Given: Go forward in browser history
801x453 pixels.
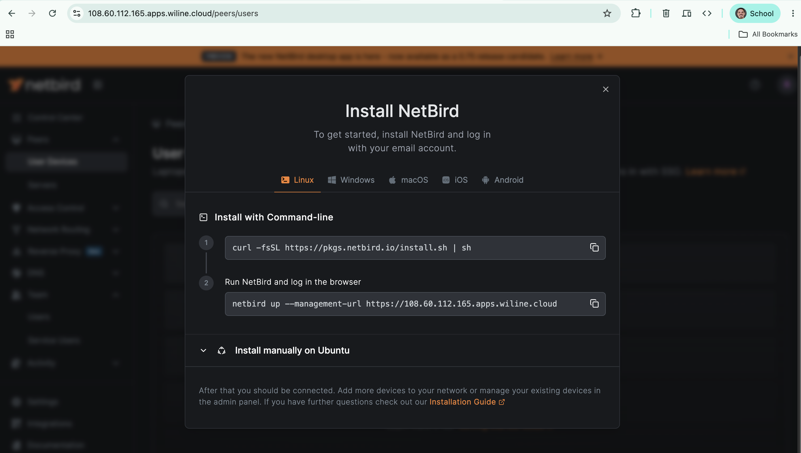Looking at the screenshot, I should pyautogui.click(x=32, y=13).
